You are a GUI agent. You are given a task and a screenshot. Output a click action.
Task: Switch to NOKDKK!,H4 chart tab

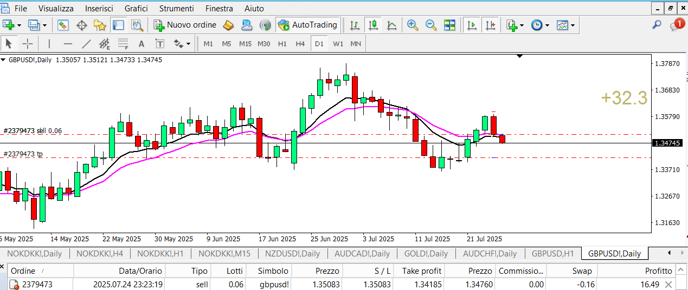(x=100, y=253)
